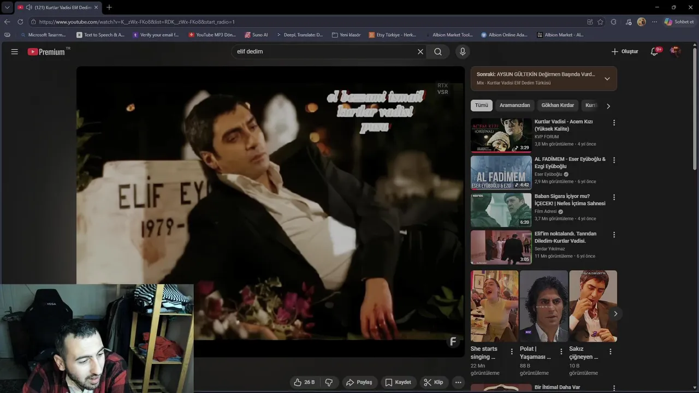Viewport: 699px width, 393px height.
Task: Open Serdar Yıkılmaz channel link
Action: click(x=550, y=249)
